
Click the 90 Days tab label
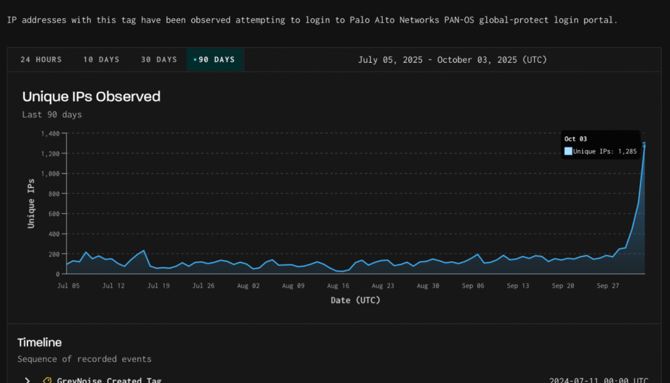(x=217, y=60)
